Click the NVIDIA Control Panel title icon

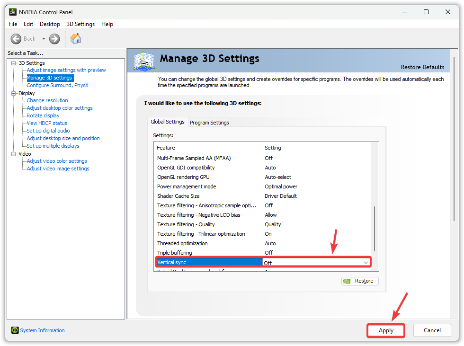click(13, 12)
